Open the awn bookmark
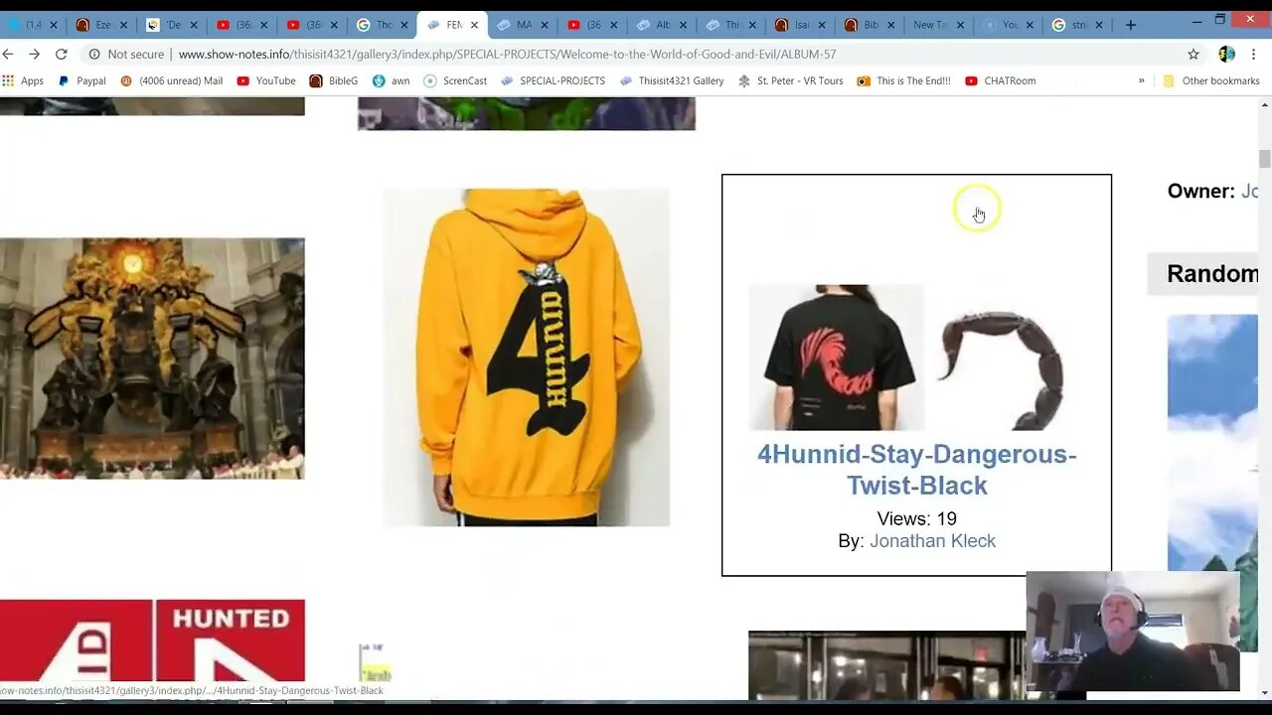This screenshot has height=715, width=1272. pos(392,80)
